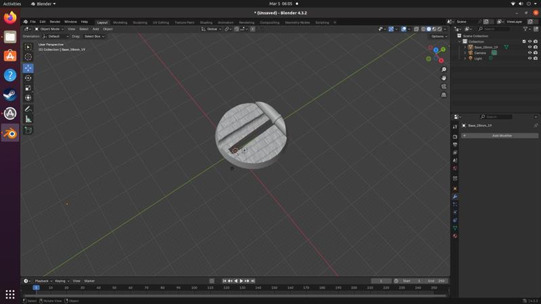541x304 pixels.
Task: Open the Modifiers wrench tab
Action: click(x=455, y=197)
